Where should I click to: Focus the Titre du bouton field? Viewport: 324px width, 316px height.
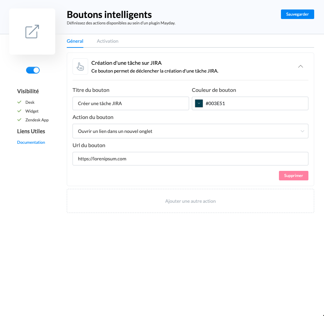[130, 103]
